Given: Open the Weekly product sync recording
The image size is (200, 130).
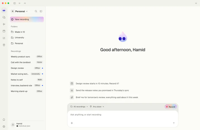Looking at the screenshot, I should 27,57.
